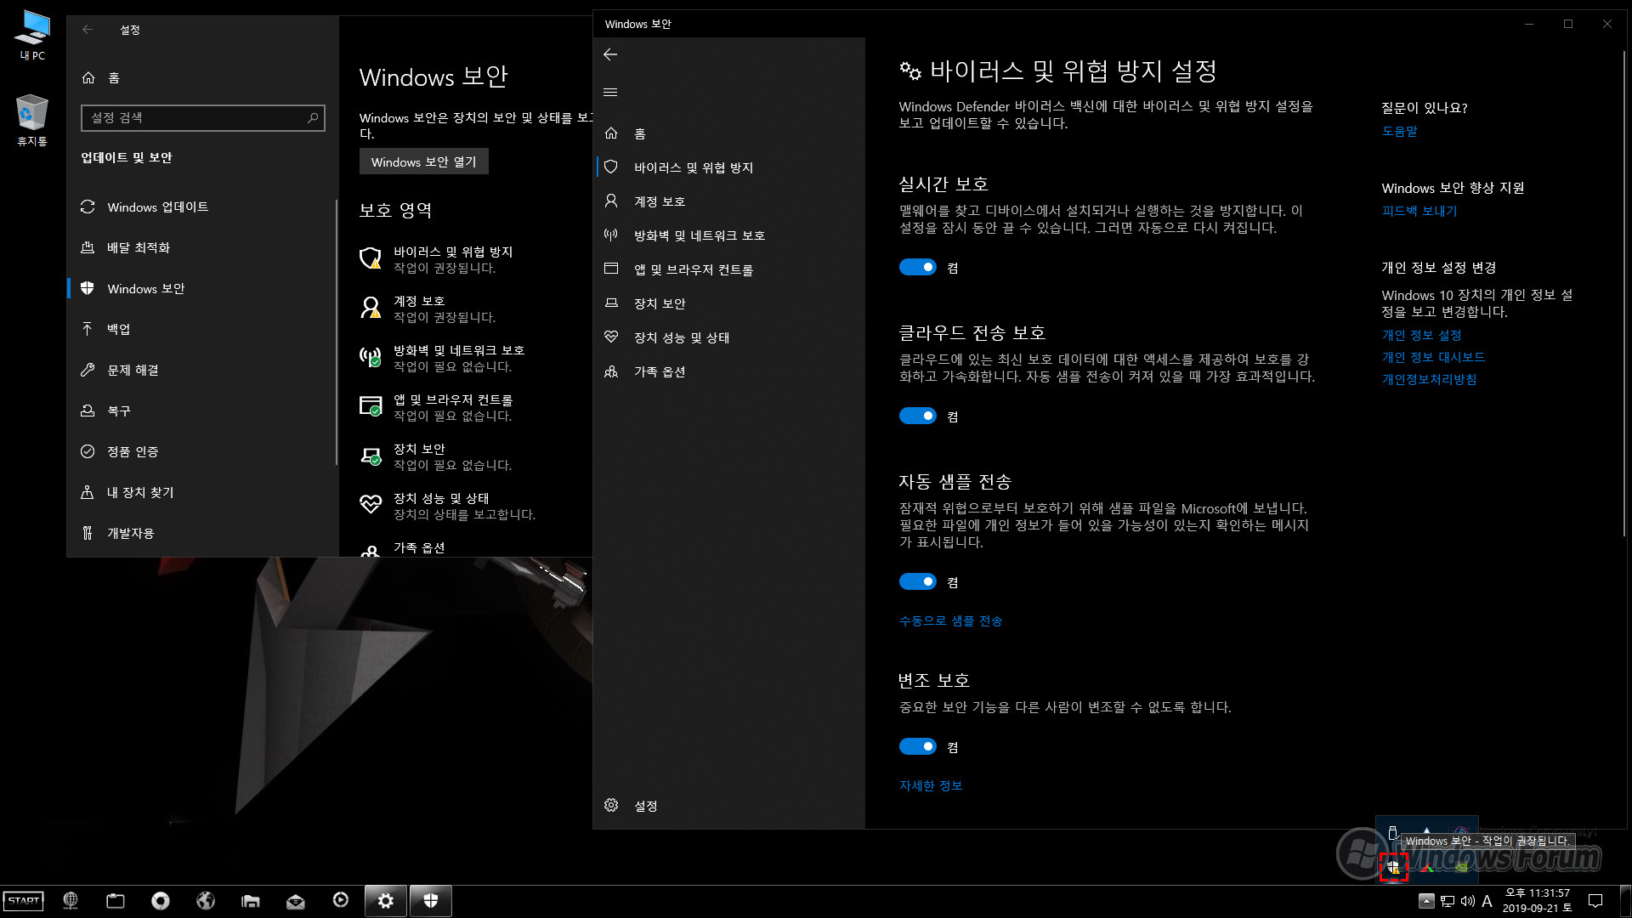Screen dimensions: 1632x918
Task: Switch to Windows 보안 shield taskbar button
Action: [x=431, y=901]
